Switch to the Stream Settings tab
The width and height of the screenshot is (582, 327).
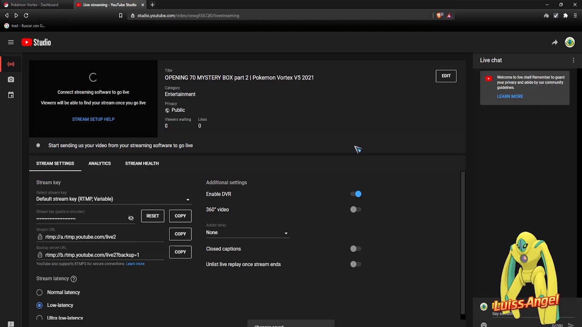point(55,163)
